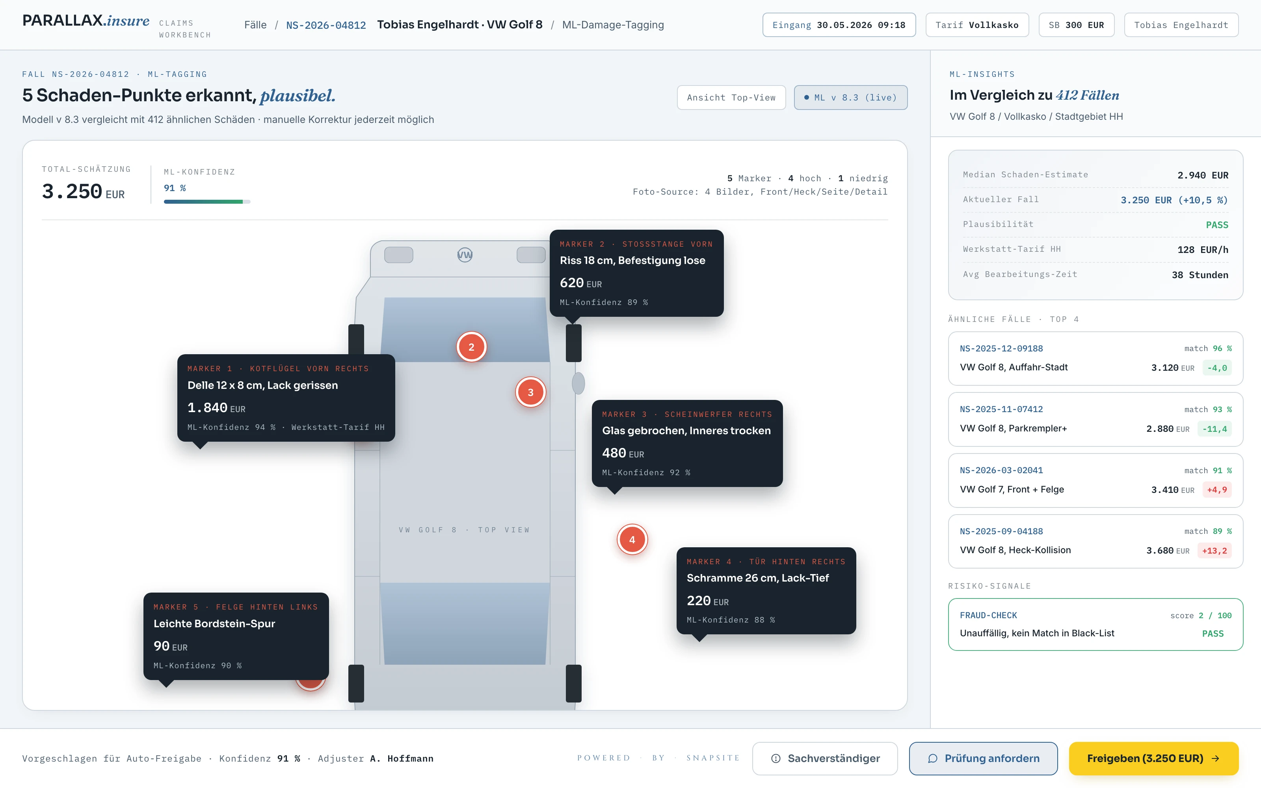The height and width of the screenshot is (788, 1261).
Task: Click the ML-Konfidenz 91 % progress bar
Action: (x=207, y=202)
